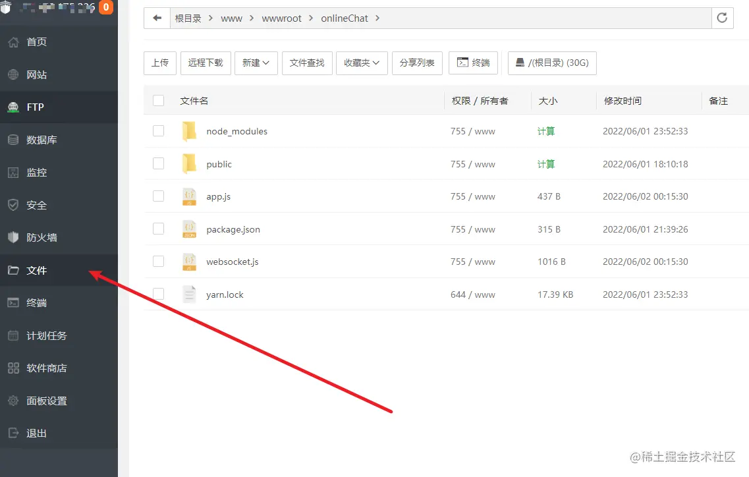Check the app.js row checkbox

(x=159, y=196)
